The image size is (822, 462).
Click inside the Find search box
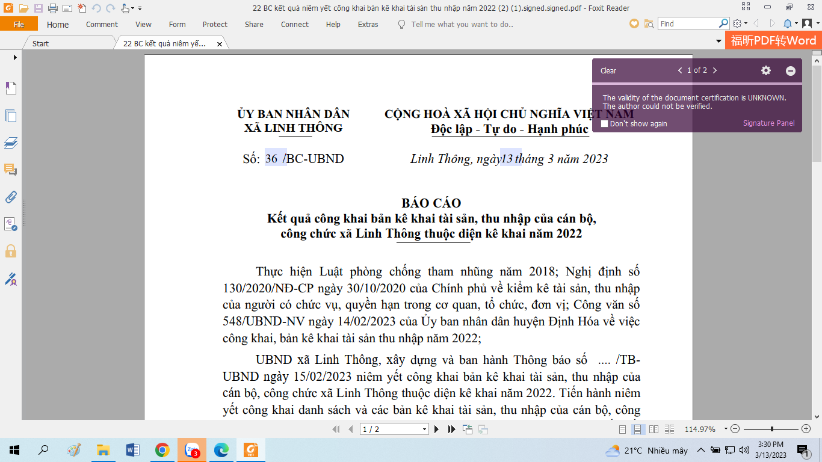click(687, 24)
